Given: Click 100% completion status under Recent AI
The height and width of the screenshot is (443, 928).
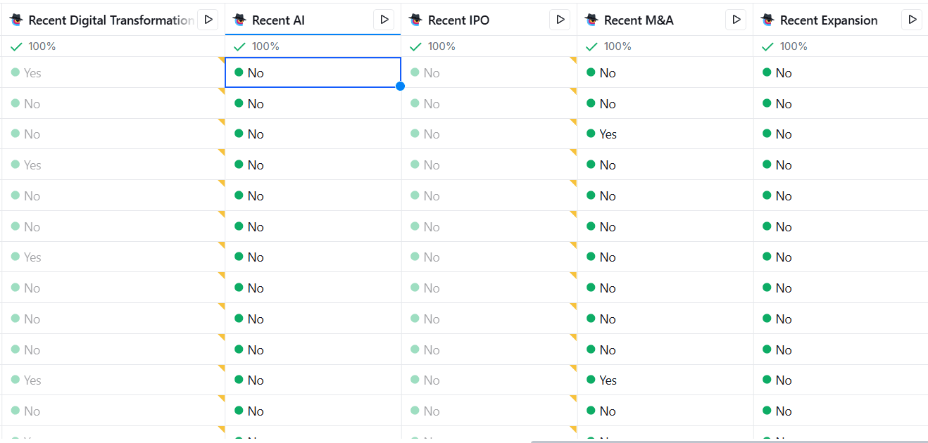Looking at the screenshot, I should tap(256, 46).
